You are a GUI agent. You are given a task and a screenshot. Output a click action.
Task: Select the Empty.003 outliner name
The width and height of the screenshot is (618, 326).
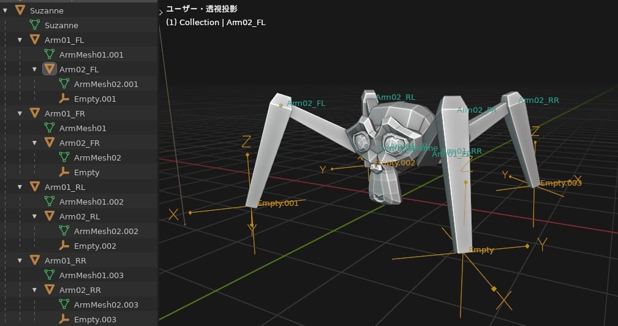(95, 319)
